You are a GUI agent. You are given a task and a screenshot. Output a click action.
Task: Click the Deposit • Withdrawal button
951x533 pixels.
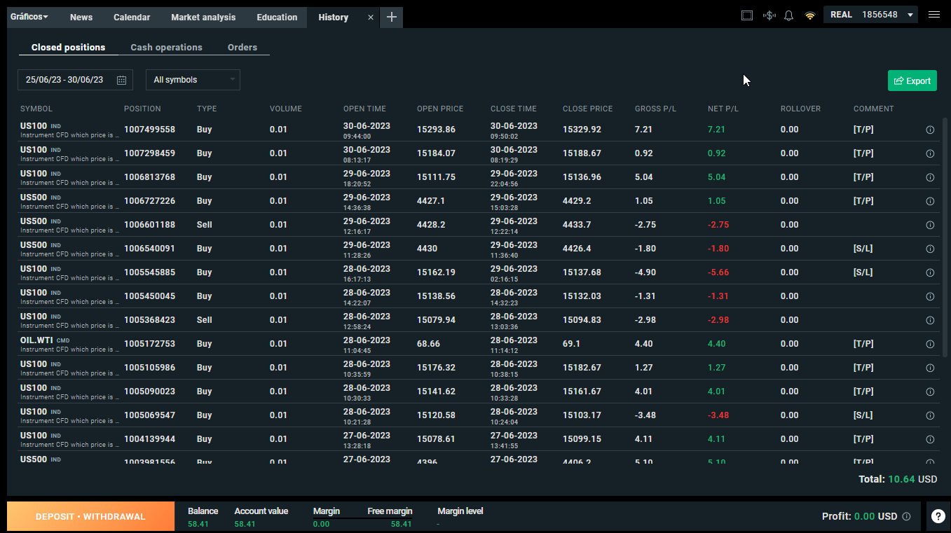point(90,516)
